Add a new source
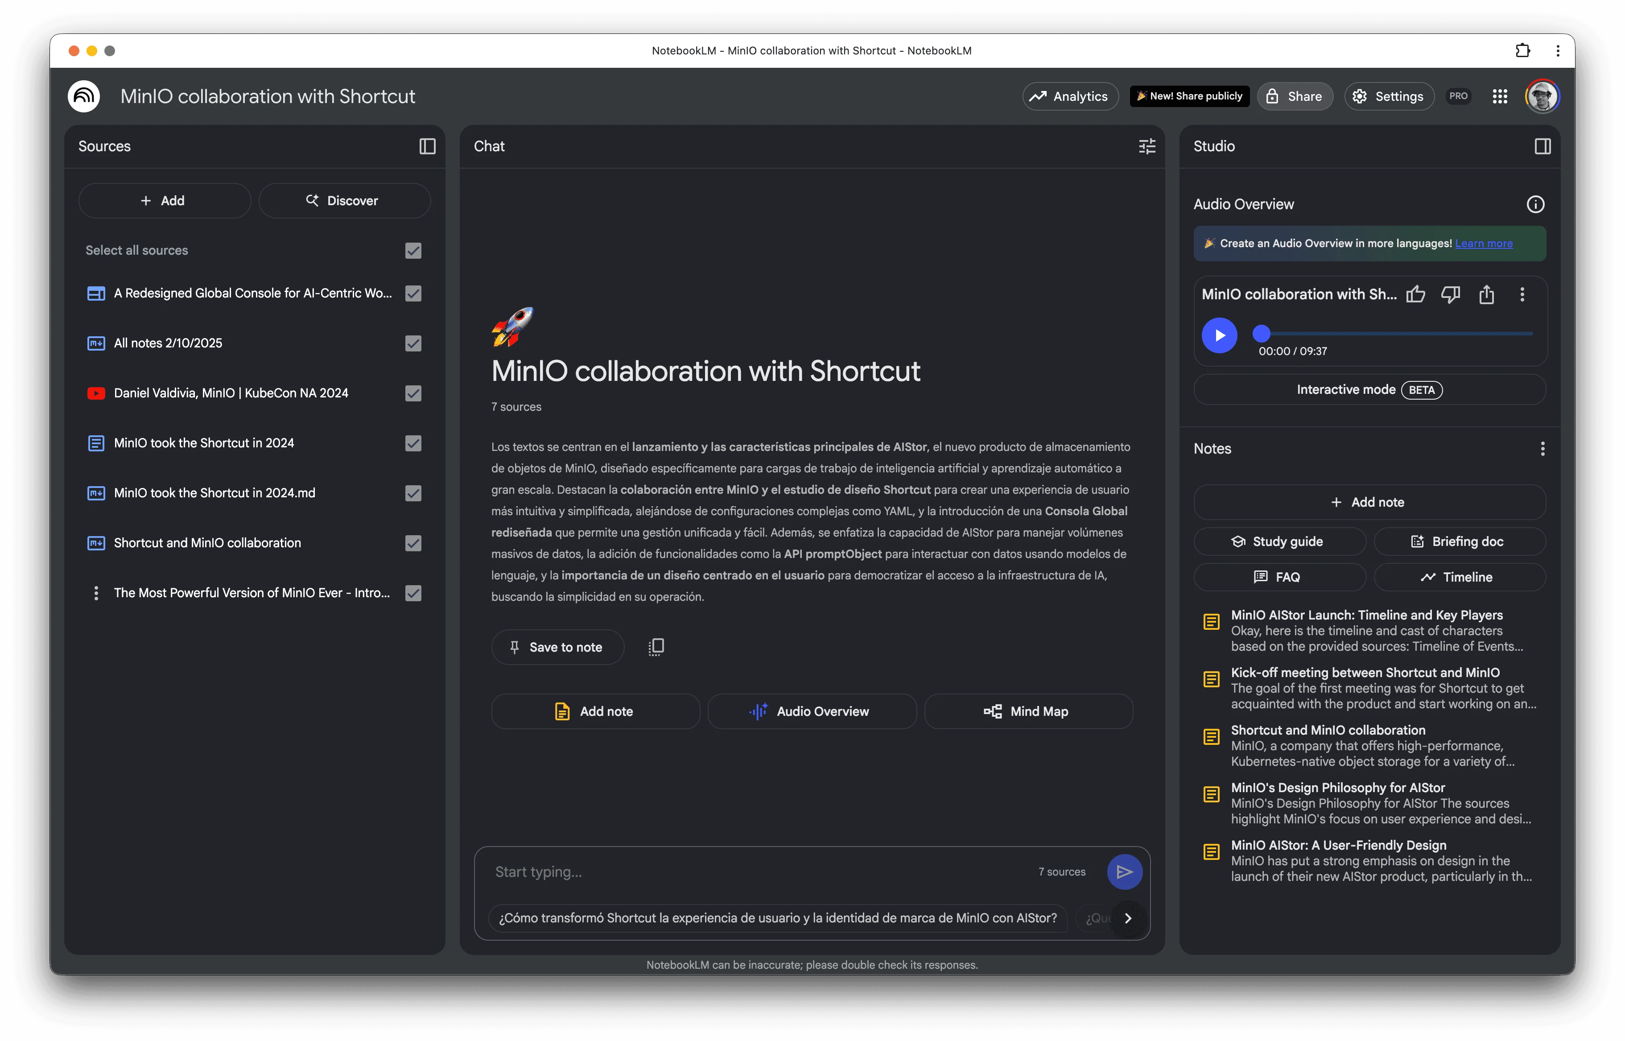Image resolution: width=1625 pixels, height=1041 pixels. tap(164, 201)
